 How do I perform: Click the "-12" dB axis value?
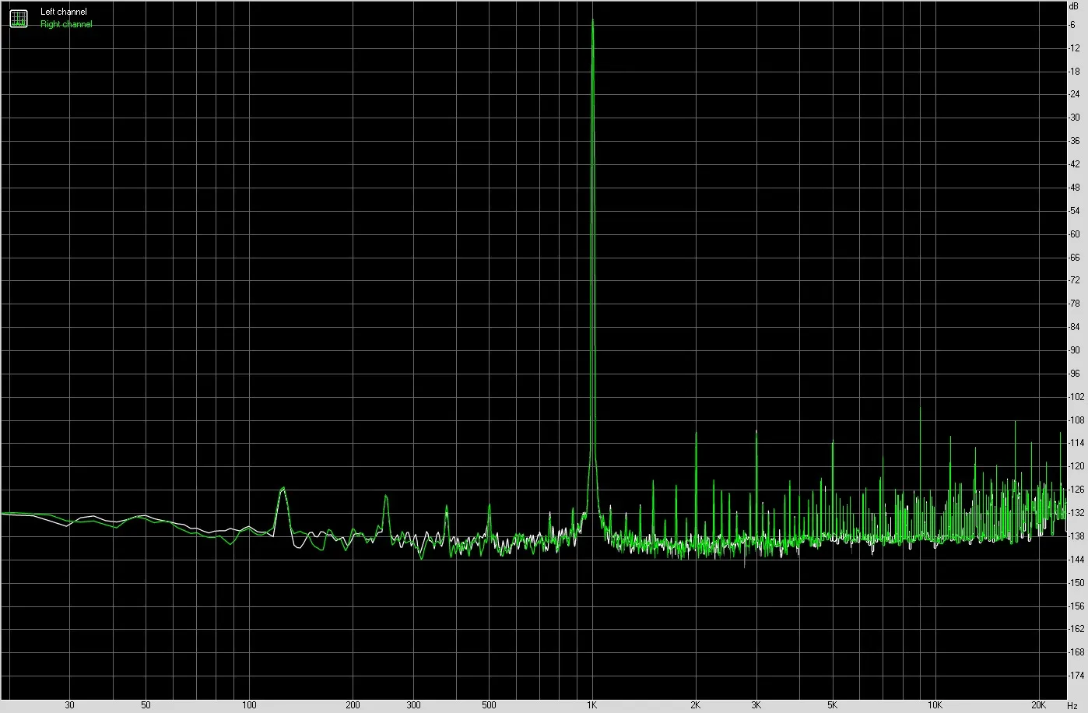tap(1074, 48)
